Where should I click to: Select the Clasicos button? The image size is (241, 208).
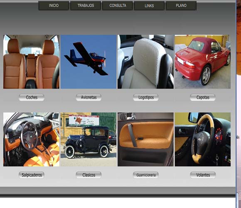[89, 175]
